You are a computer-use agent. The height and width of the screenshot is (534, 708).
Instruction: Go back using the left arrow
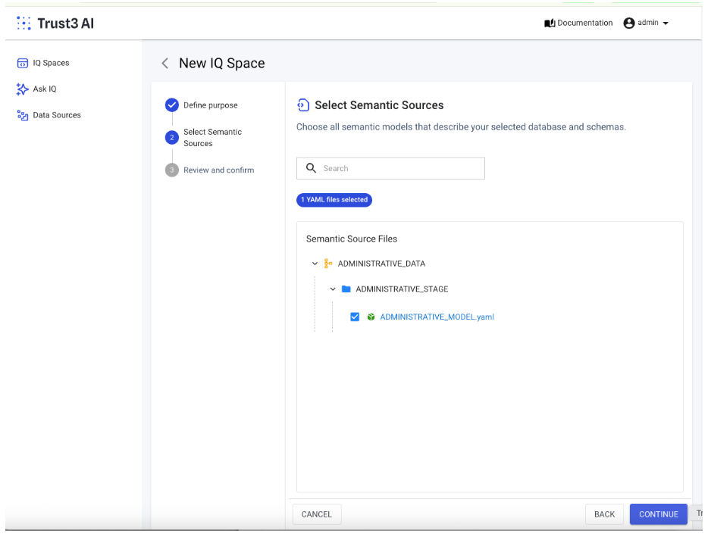(x=164, y=64)
